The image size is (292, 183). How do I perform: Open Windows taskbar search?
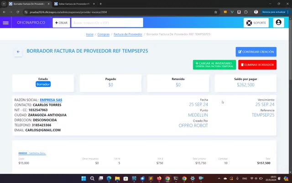(92, 178)
